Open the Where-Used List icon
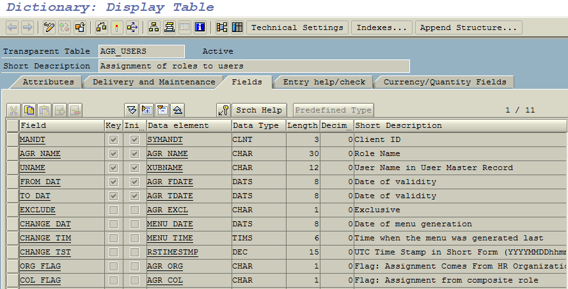The image size is (568, 289). pyautogui.click(x=132, y=27)
